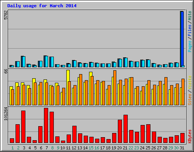Click the 'Daily usage for March 2014' title
This screenshot has height=152, width=194.
click(x=42, y=6)
